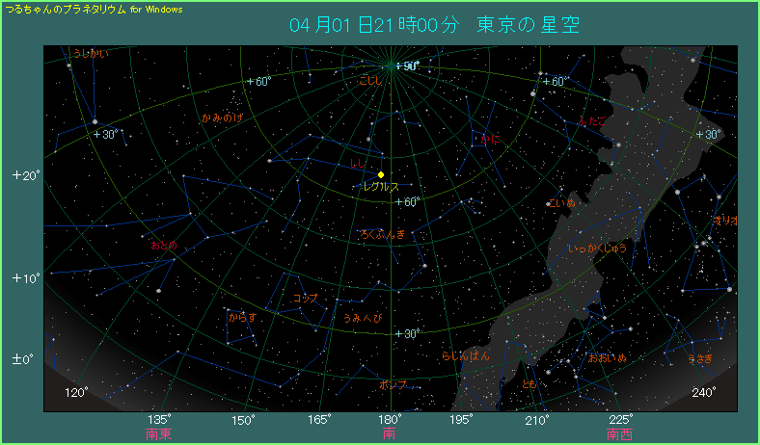The image size is (760, 445).
Task: Click the こいぬ constellation label
Action: pos(561,203)
